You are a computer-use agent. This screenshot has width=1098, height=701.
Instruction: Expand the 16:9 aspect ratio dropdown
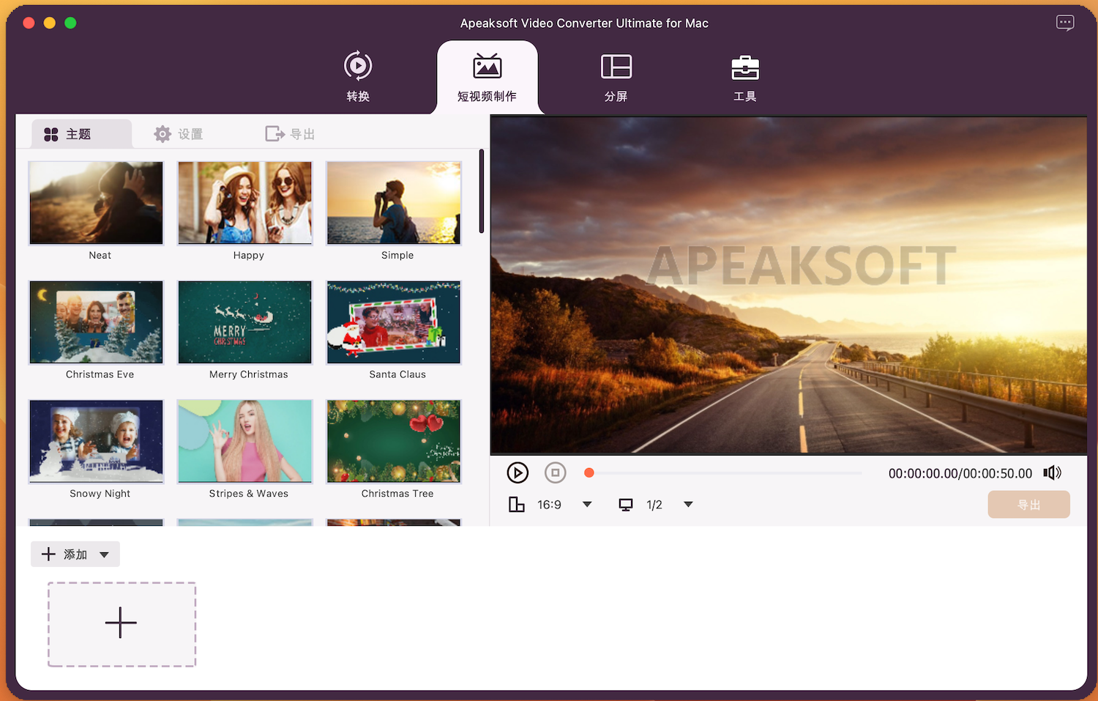(x=587, y=505)
